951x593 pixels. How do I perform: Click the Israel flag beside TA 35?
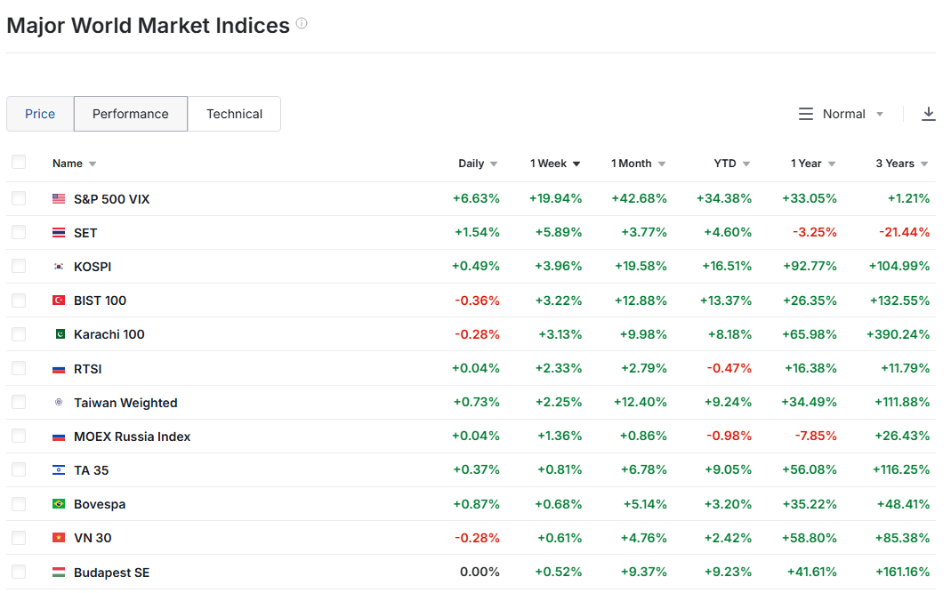point(59,470)
